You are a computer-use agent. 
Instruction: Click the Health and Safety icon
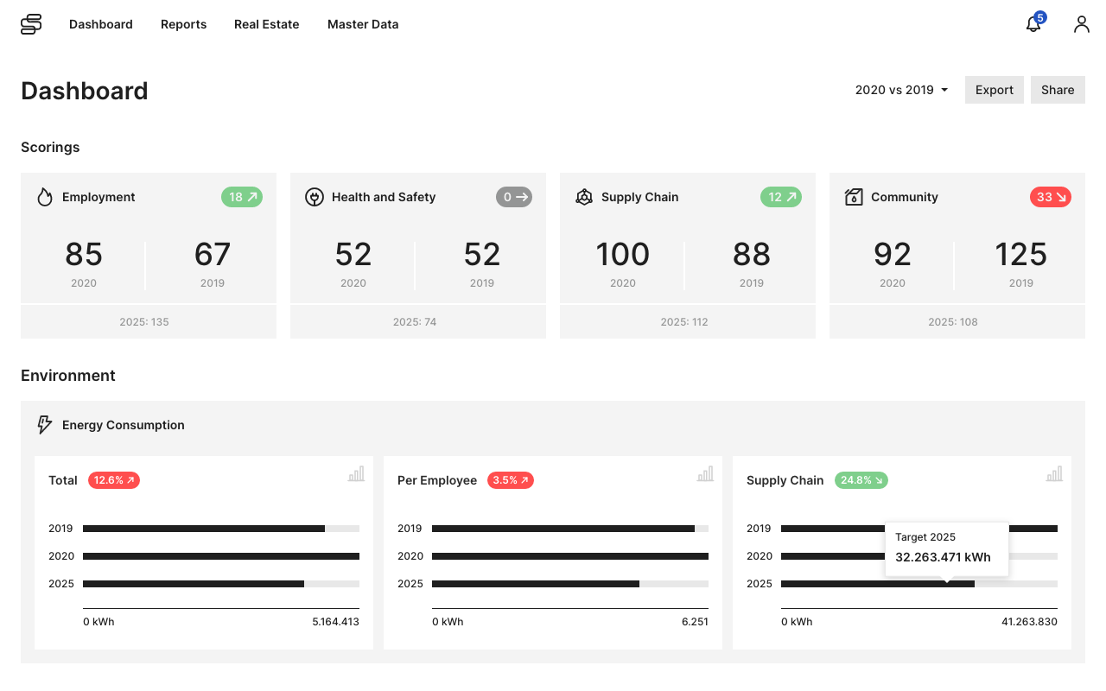(315, 197)
